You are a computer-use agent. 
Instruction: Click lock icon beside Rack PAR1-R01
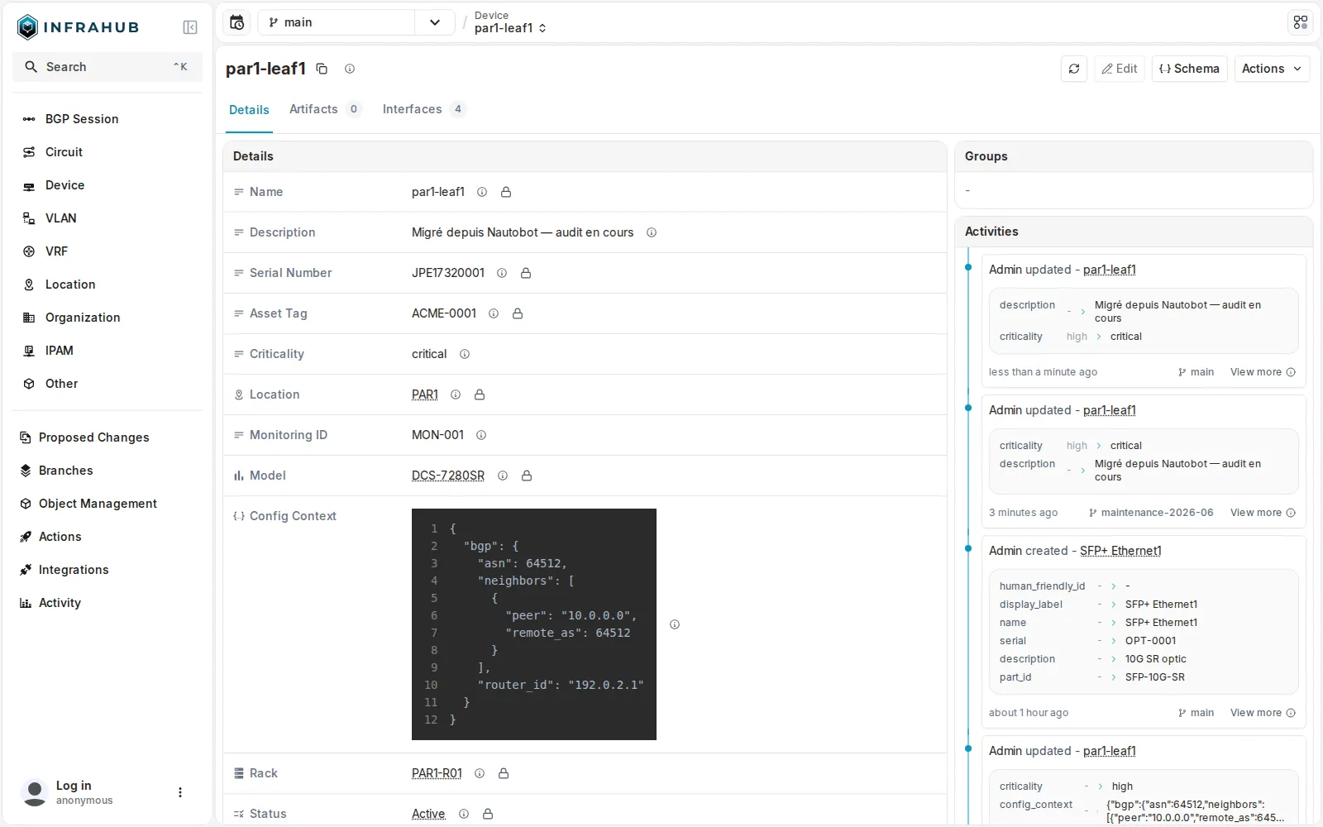[x=504, y=773]
